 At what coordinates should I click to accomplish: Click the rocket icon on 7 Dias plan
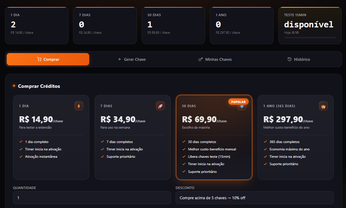pos(160,106)
